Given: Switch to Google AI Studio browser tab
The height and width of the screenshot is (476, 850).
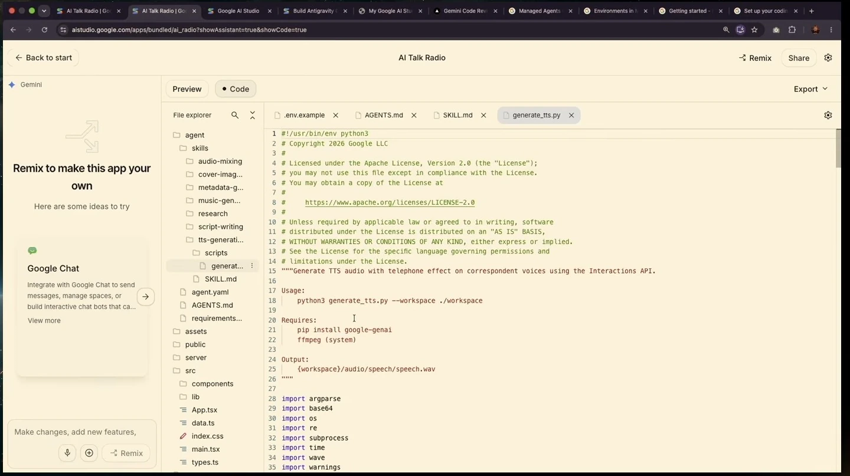Looking at the screenshot, I should [x=238, y=11].
